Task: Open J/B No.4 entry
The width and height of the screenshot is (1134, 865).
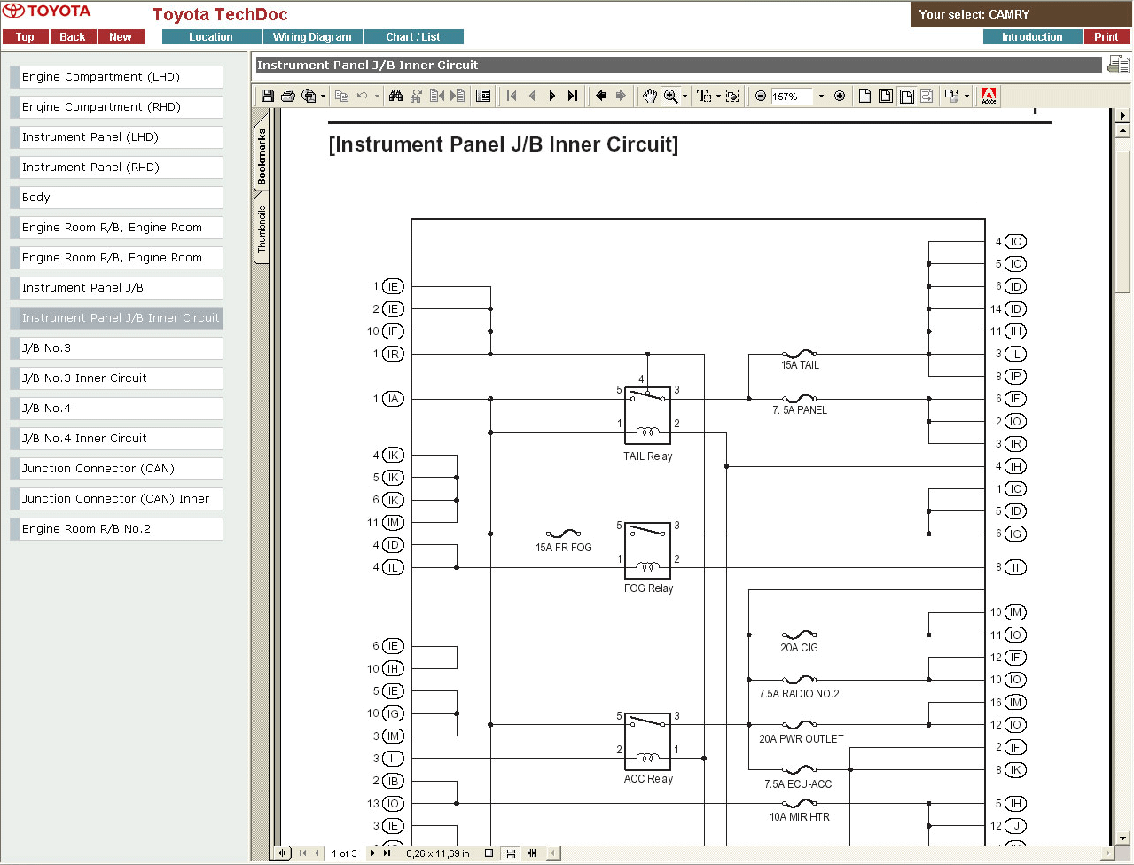Action: click(x=116, y=409)
